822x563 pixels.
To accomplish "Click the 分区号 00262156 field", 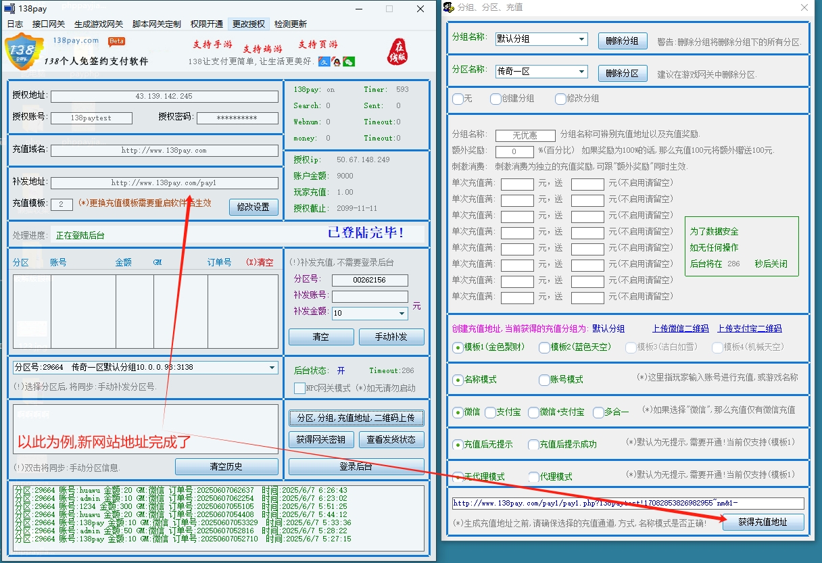I will click(370, 280).
